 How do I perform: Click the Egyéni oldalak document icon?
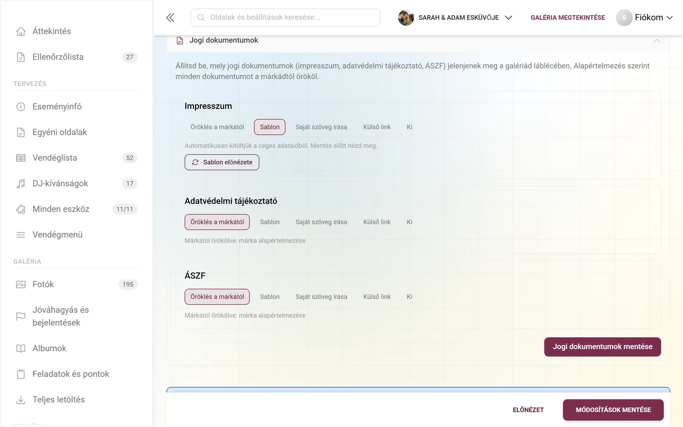(x=21, y=132)
